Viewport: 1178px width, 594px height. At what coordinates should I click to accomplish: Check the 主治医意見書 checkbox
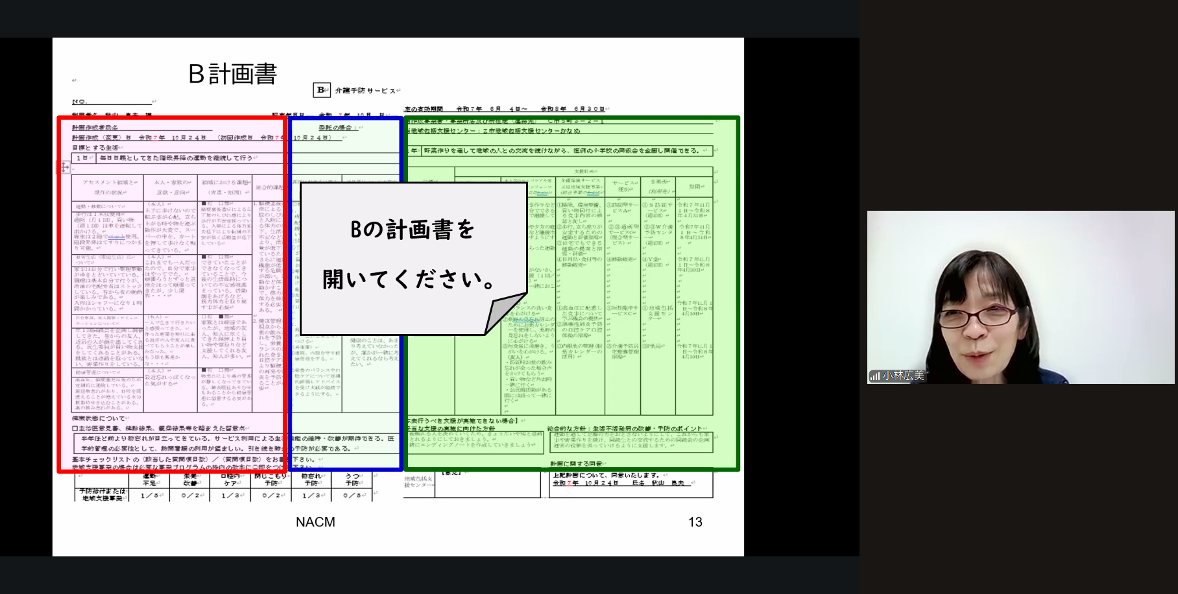pos(75,429)
